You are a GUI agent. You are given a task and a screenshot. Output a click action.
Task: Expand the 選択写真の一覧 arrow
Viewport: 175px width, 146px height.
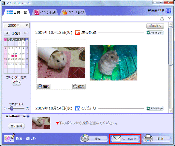pos(28,116)
